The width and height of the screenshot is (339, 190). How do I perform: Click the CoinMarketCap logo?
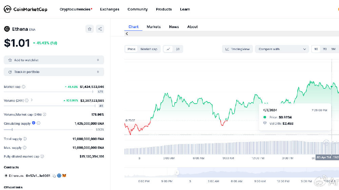pos(25,9)
